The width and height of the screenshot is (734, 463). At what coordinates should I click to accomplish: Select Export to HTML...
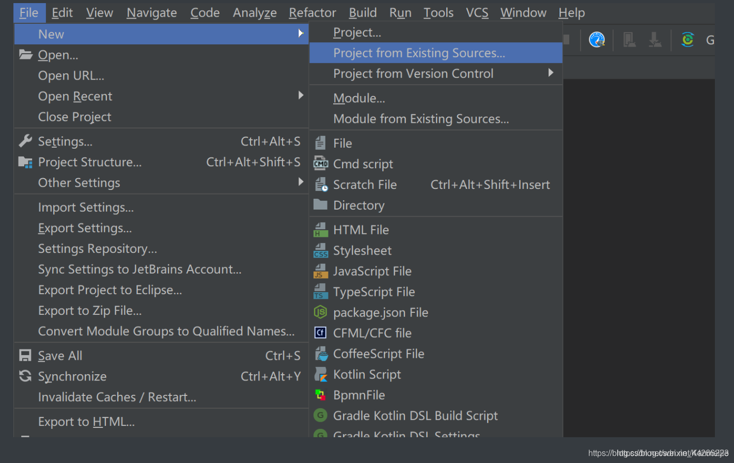click(161, 422)
